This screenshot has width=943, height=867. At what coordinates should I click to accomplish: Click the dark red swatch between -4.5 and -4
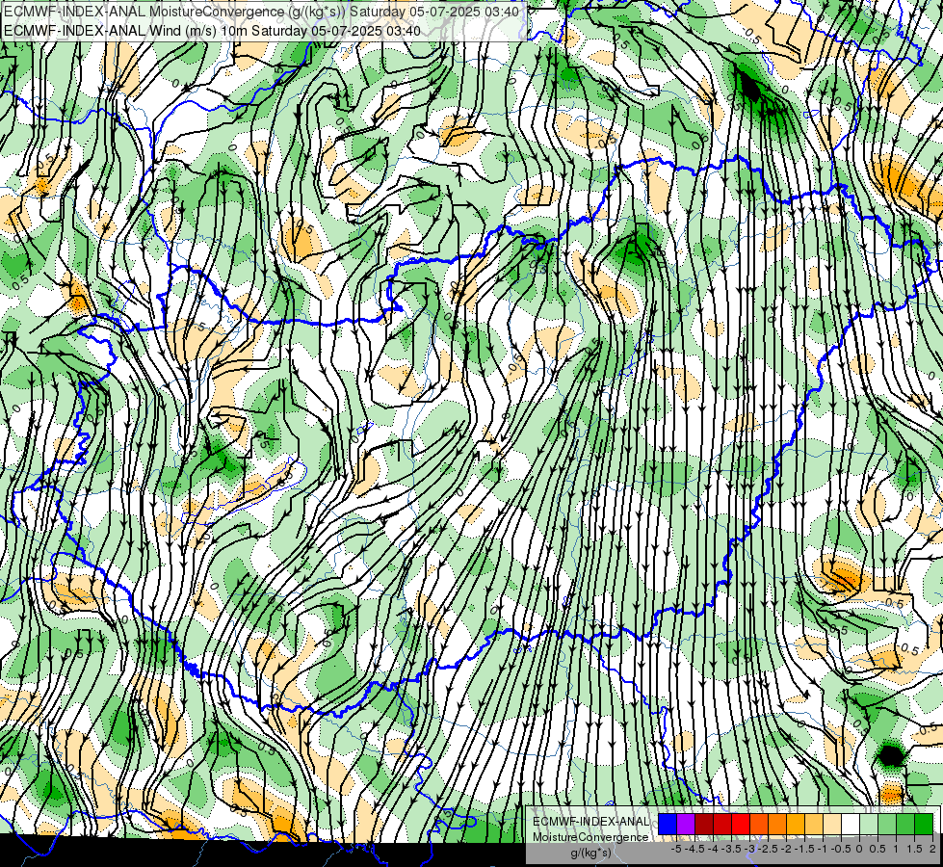click(704, 825)
